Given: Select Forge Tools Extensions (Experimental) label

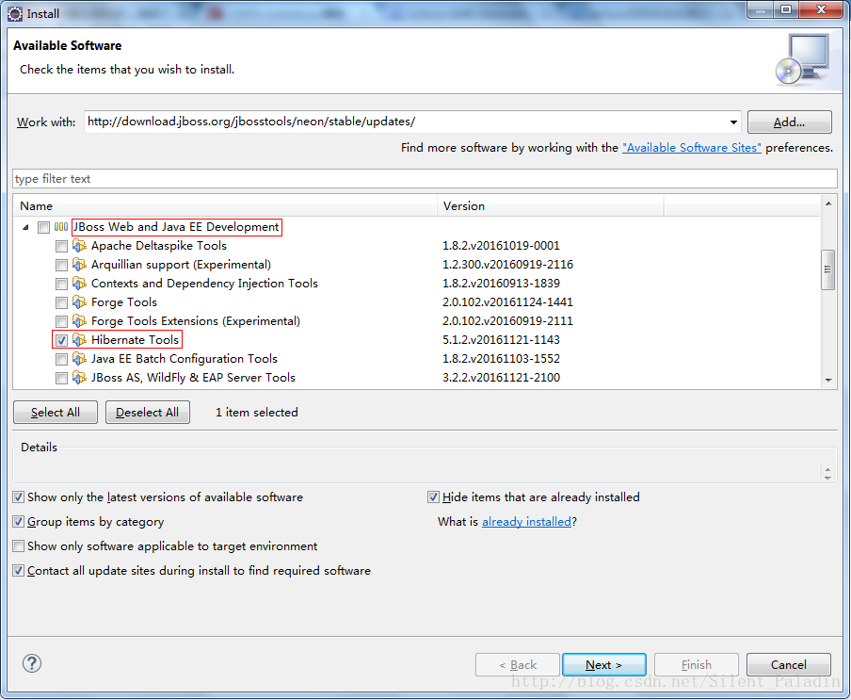Looking at the screenshot, I should tap(196, 321).
